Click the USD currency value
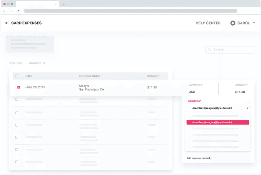 click(192, 92)
